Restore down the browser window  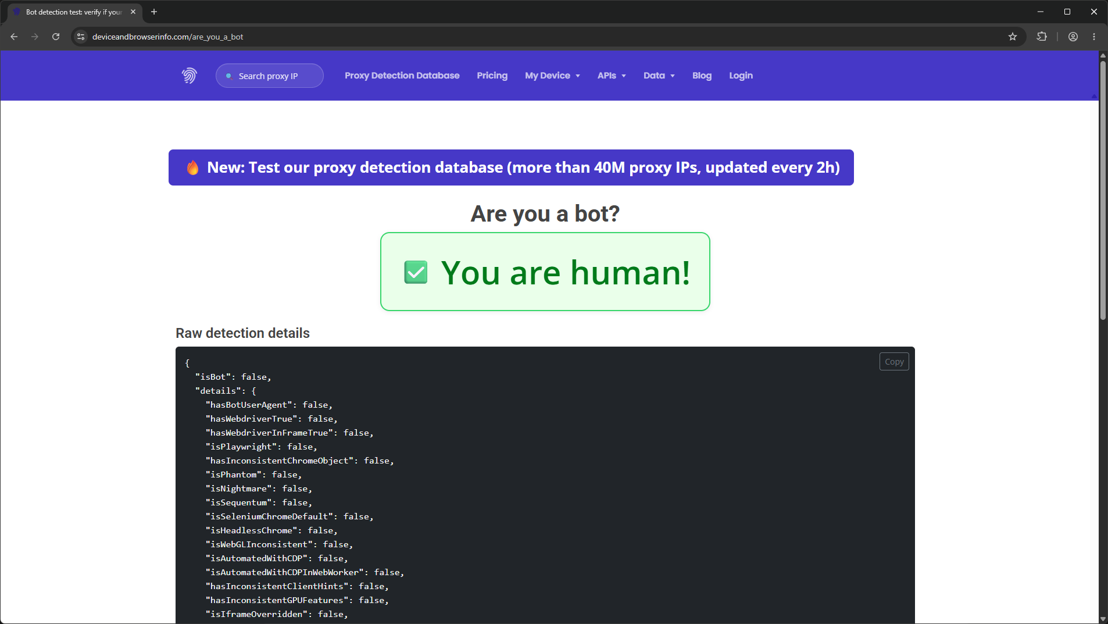coord(1067,12)
